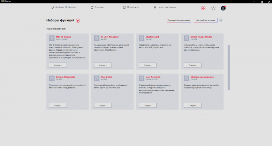
Task: Expand MSI AI Engine three-dot menu
Action: [85, 65]
